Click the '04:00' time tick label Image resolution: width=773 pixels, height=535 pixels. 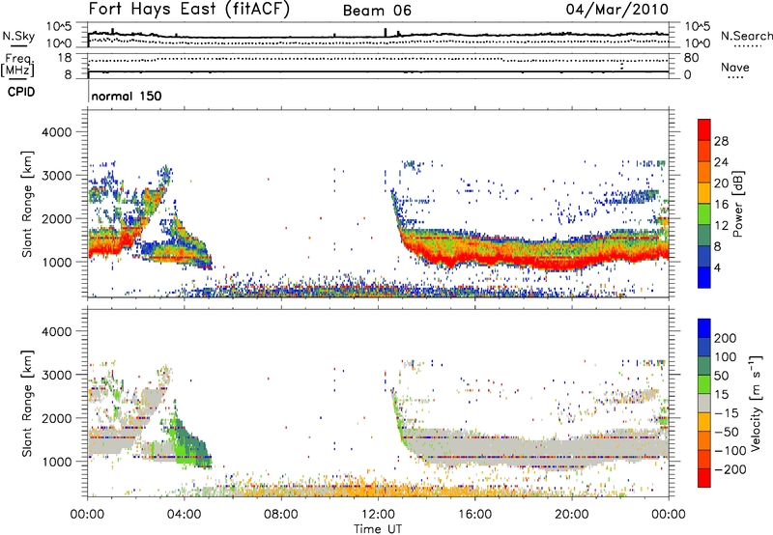click(x=184, y=515)
